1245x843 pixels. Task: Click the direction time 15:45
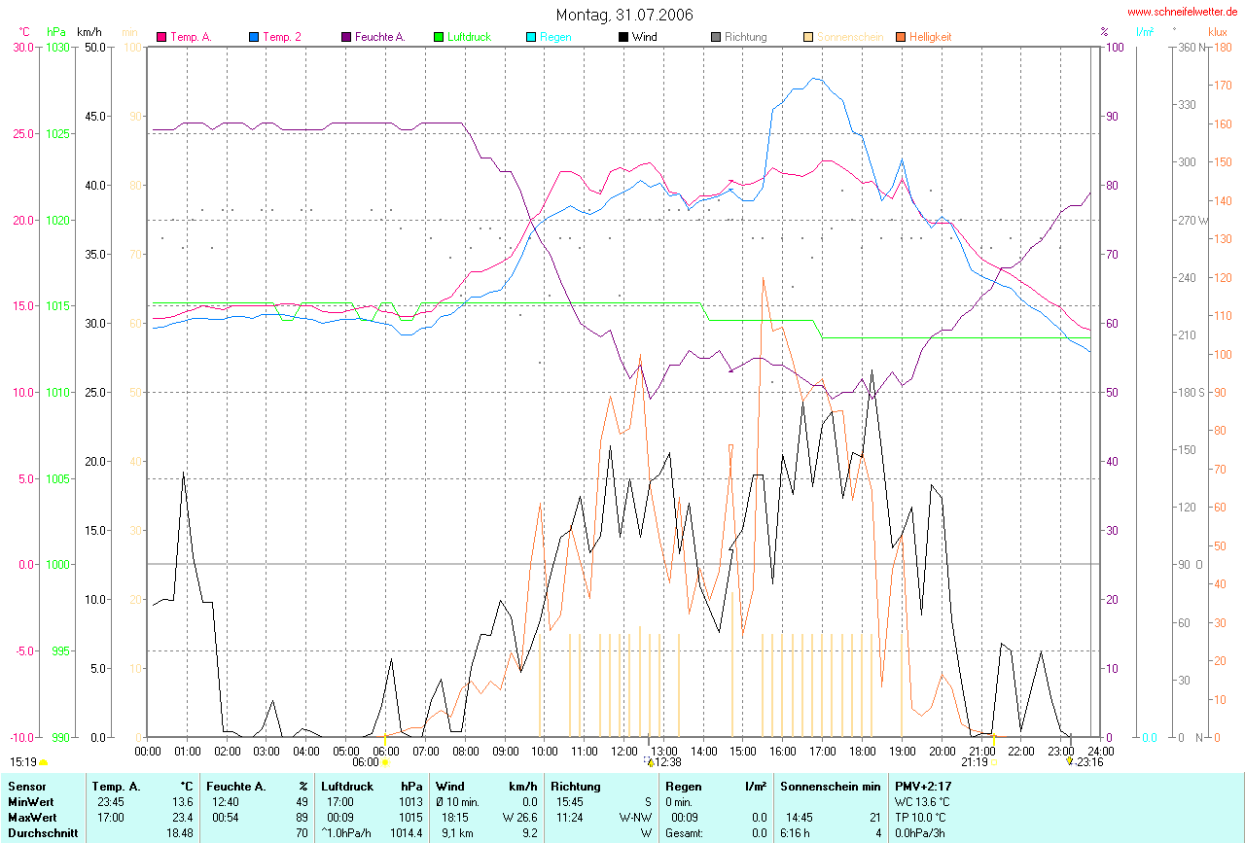coord(570,802)
